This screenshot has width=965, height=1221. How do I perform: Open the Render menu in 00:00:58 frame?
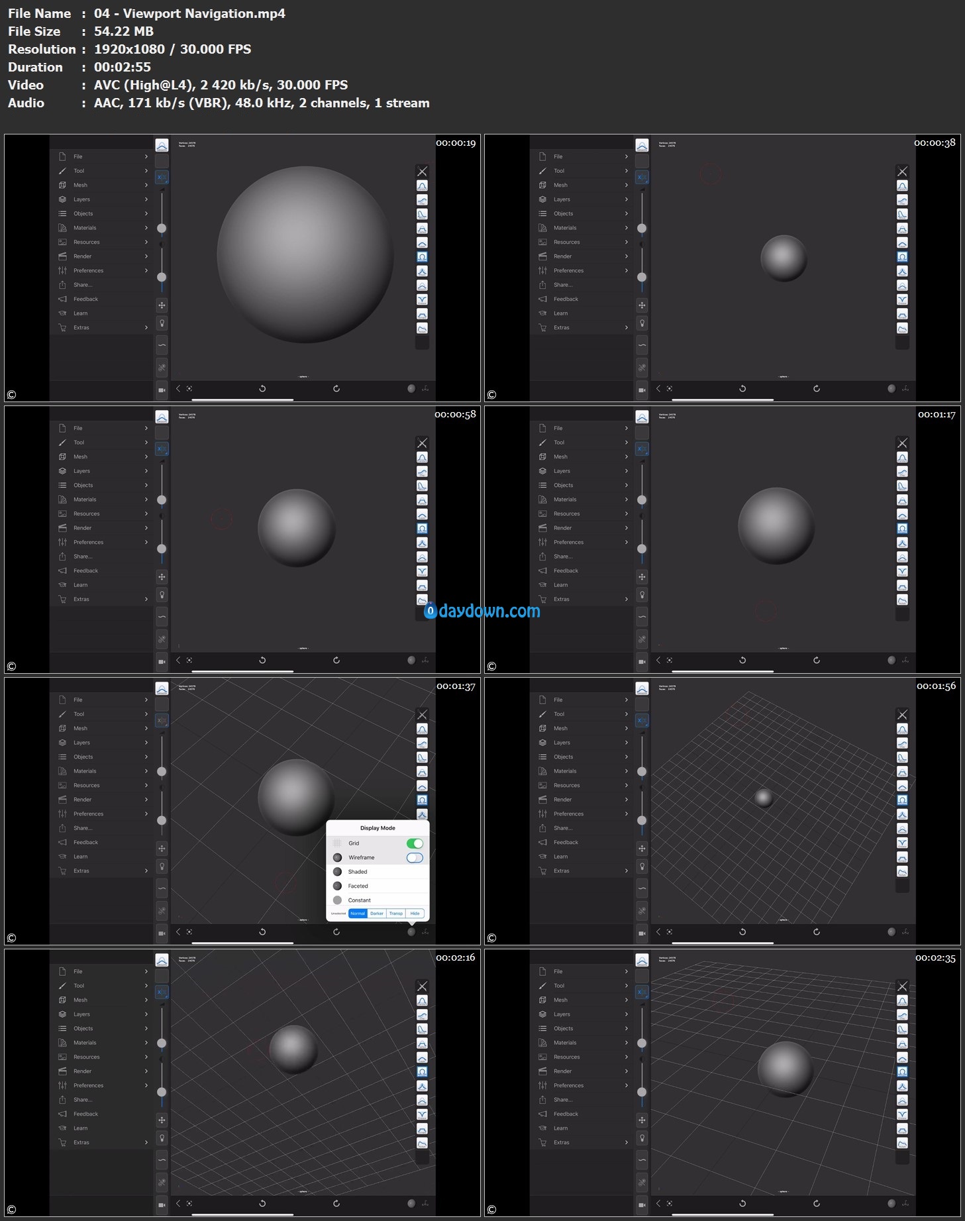pyautogui.click(x=101, y=528)
